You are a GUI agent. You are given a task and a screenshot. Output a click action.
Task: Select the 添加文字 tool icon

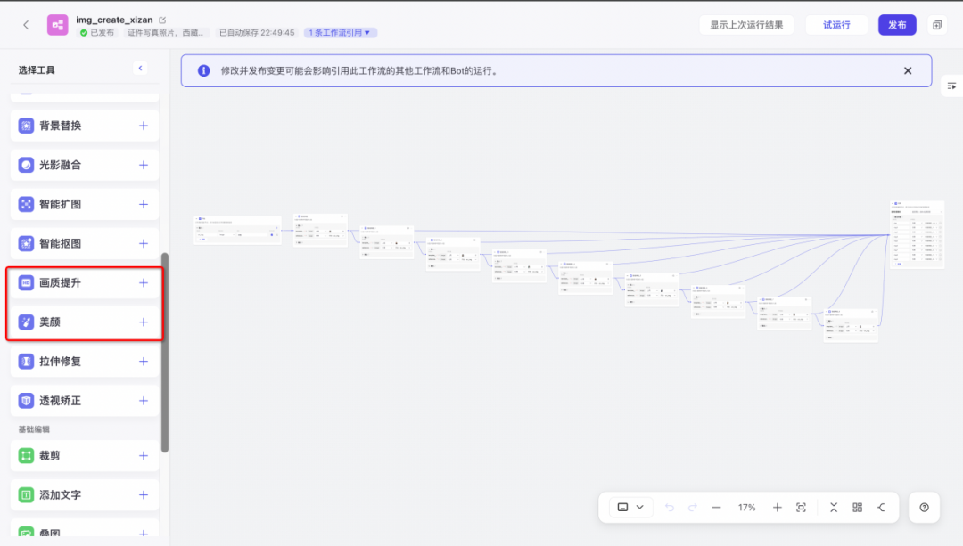click(x=26, y=495)
